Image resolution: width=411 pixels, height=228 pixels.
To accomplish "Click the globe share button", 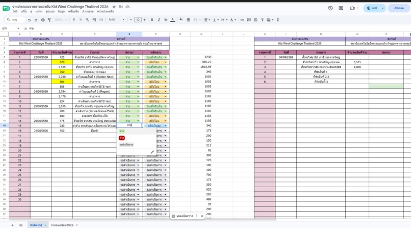I will tap(372, 8).
